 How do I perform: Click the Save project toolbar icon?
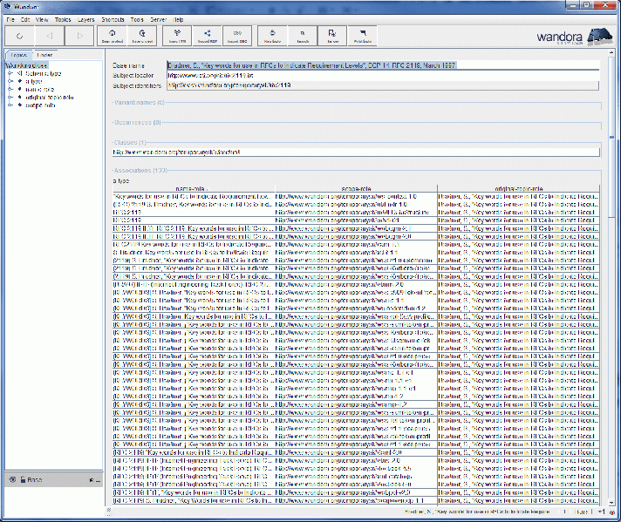click(x=141, y=37)
